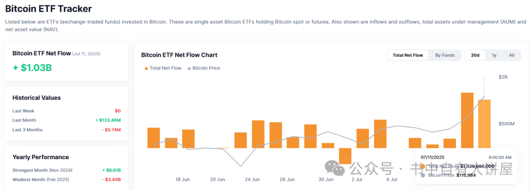Viewport: 530px width, 190px height.
Task: Toggle Total Net Flow legend dot
Action: [146, 68]
